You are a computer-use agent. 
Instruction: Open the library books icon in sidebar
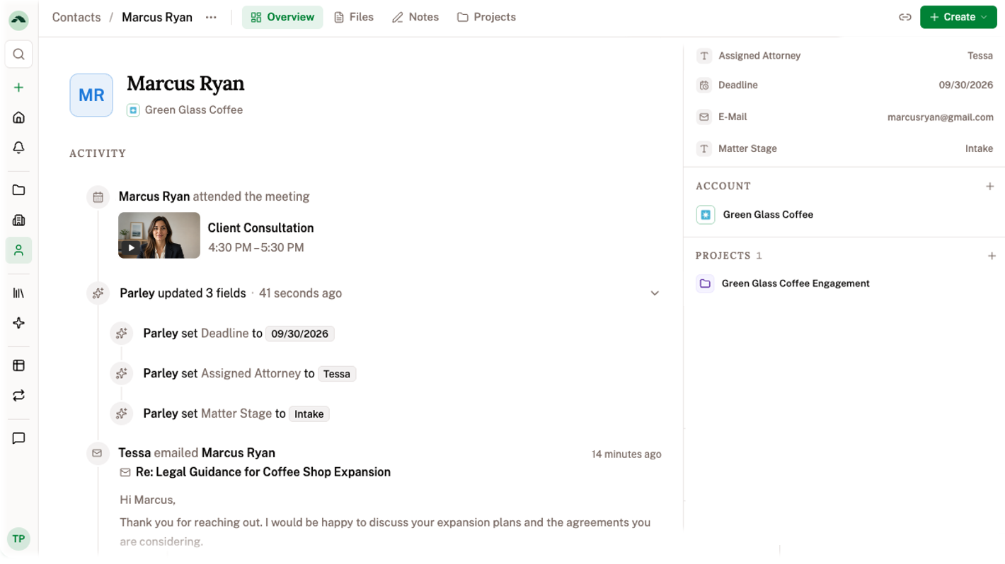(x=19, y=293)
